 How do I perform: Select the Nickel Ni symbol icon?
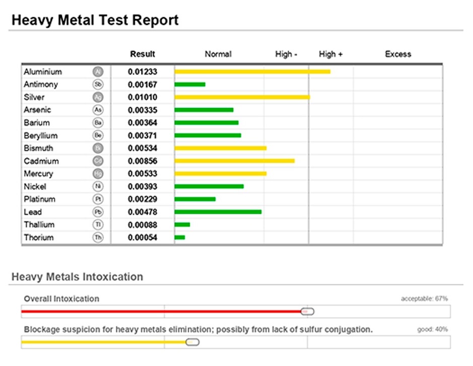click(98, 187)
